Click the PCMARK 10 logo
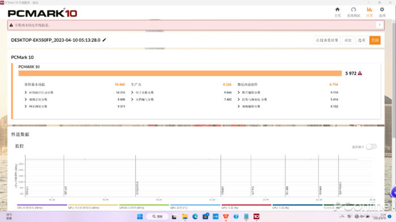The height and width of the screenshot is (222, 396). (42, 13)
